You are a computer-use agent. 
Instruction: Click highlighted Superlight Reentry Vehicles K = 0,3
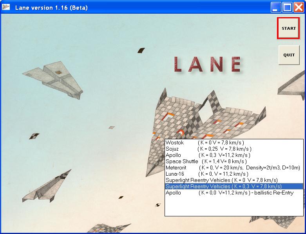(223, 186)
